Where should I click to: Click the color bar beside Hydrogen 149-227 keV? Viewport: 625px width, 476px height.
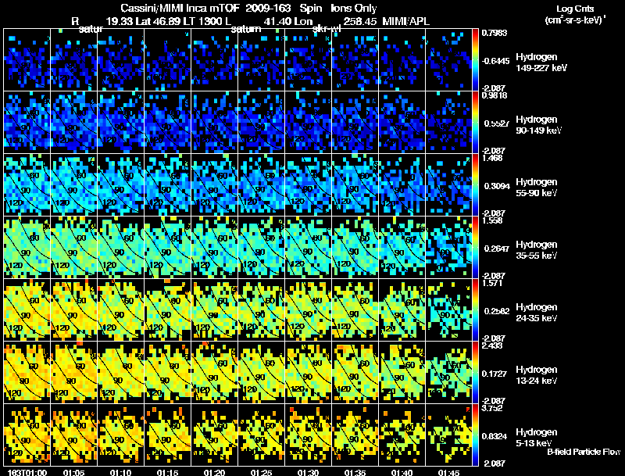475,60
